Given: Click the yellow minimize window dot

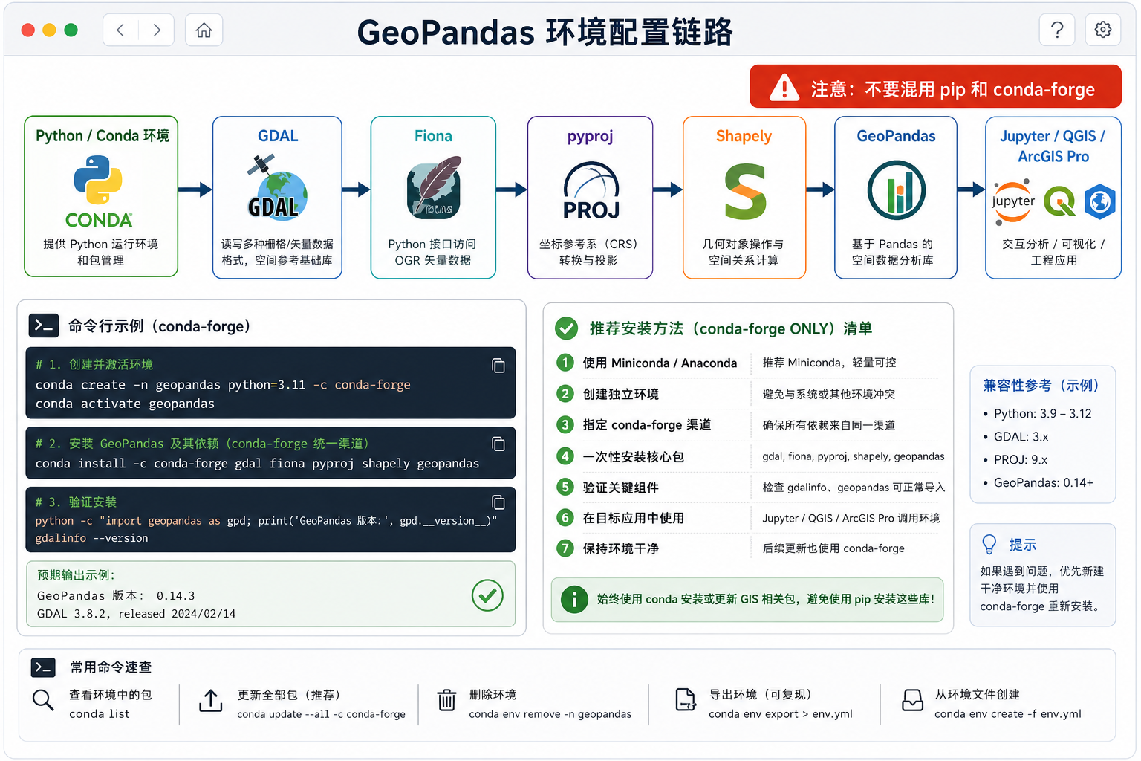Looking at the screenshot, I should 49,30.
